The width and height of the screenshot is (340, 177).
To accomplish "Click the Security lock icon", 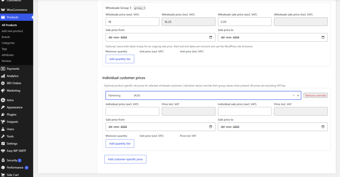I will click(3, 160).
